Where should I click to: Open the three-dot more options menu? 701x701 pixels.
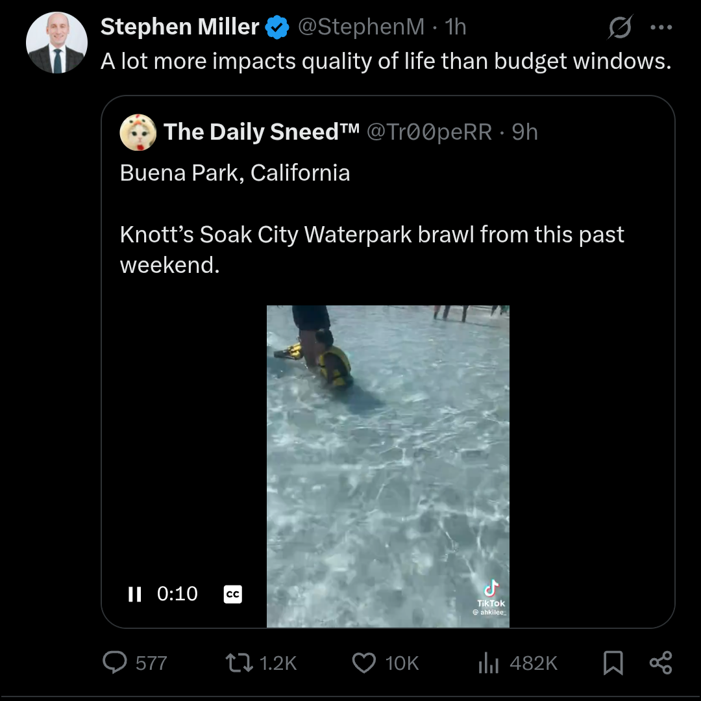(x=661, y=27)
